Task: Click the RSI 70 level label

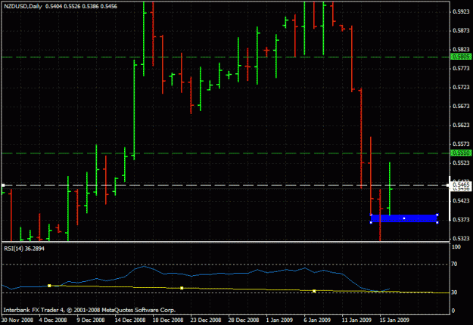Action: tap(454, 264)
